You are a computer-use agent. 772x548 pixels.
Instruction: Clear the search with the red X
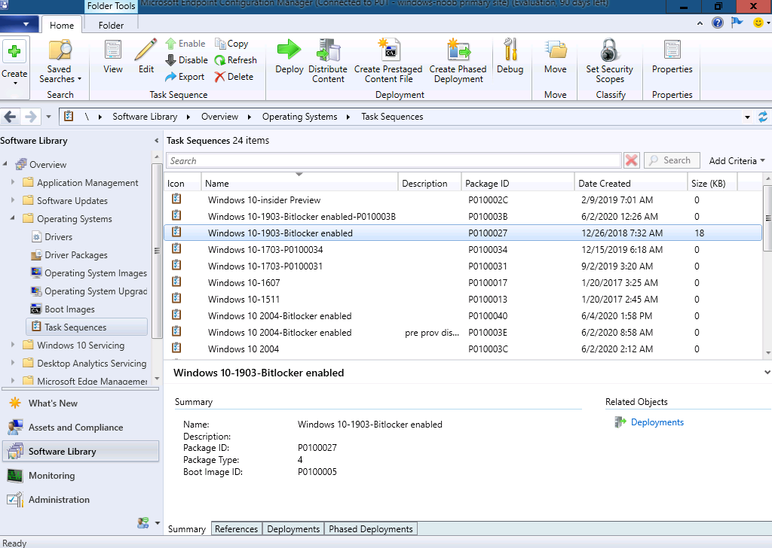click(631, 160)
